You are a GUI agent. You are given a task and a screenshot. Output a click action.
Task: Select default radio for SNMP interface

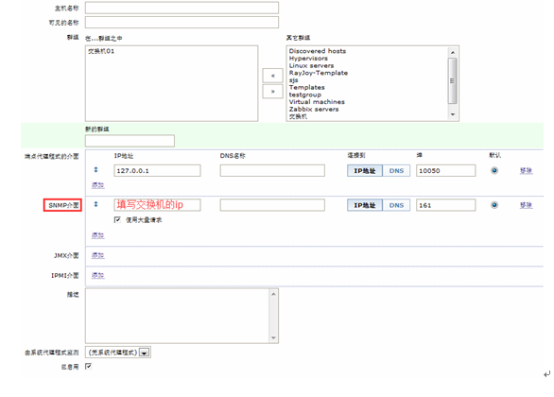coord(494,205)
